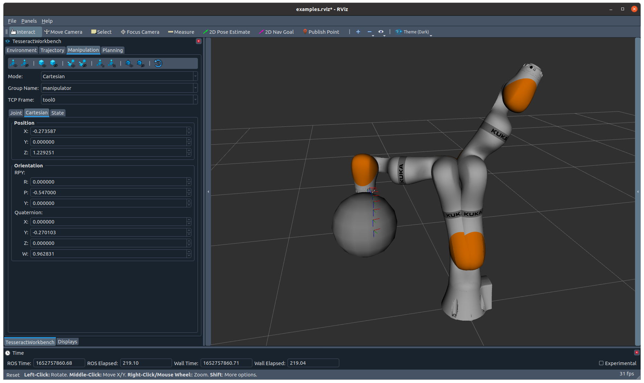Click the reset history clock icon
Viewport: 644px width, 383px height.
(158, 63)
